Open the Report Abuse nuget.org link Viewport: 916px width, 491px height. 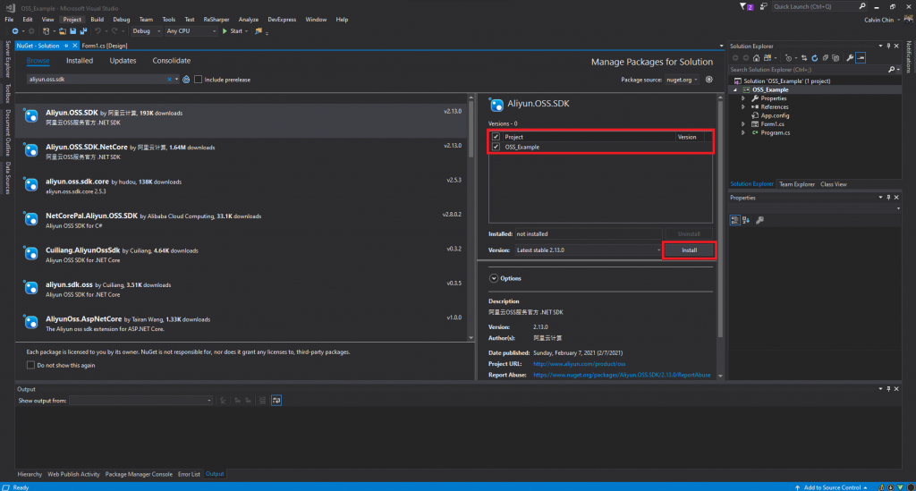click(622, 375)
